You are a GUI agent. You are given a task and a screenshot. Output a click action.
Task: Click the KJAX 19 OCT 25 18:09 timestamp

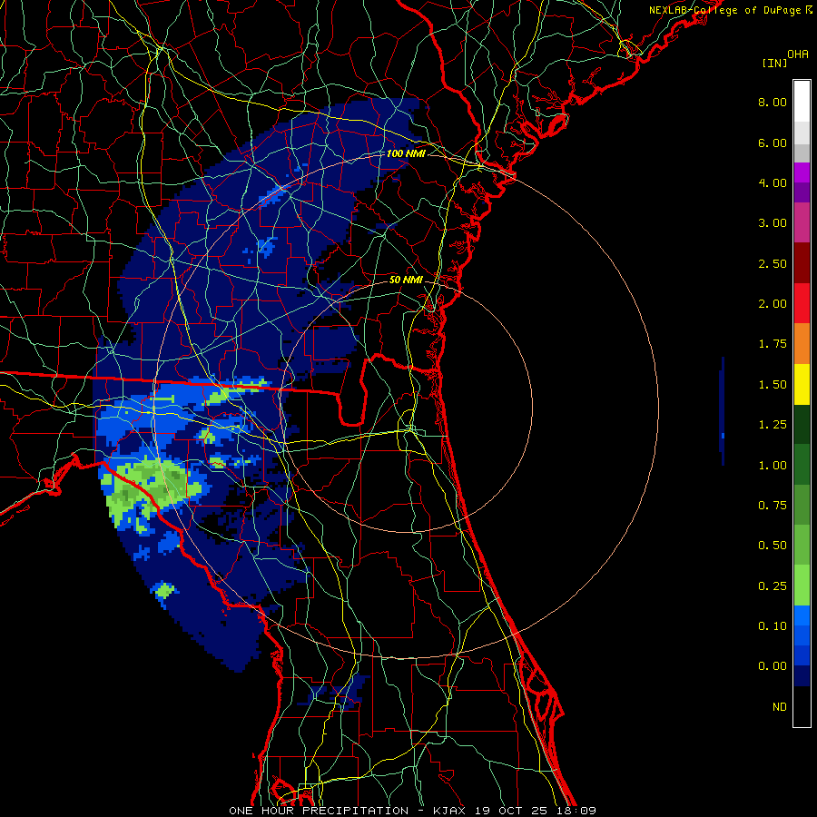pos(515,811)
